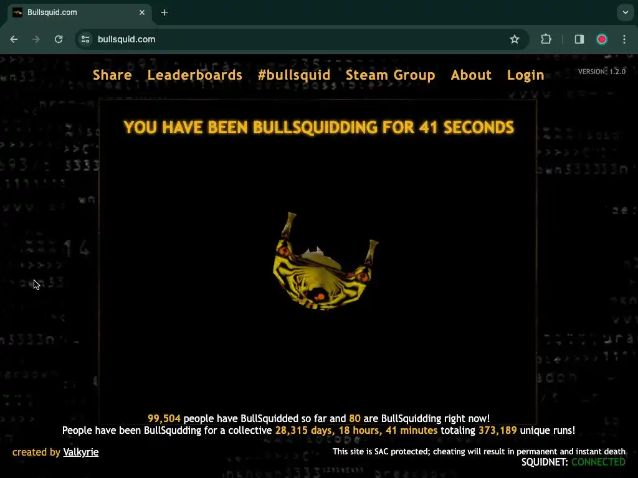Click the 'BULLSQUIDDING FOR 41 SECONDS' heading
The width and height of the screenshot is (638, 478).
[x=318, y=127]
